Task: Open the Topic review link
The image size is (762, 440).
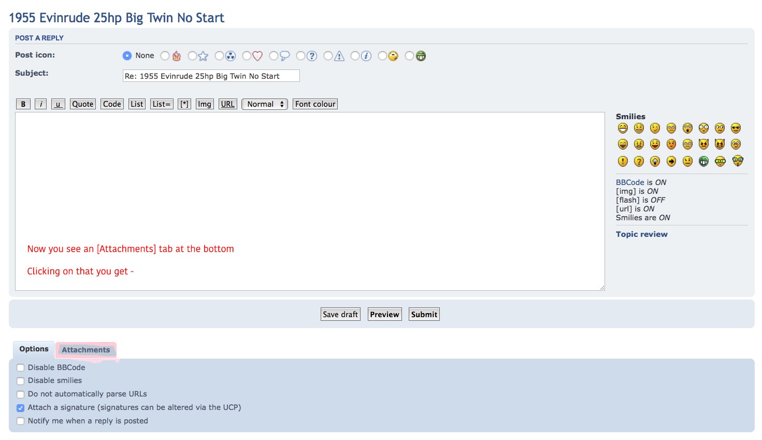Action: click(x=642, y=234)
